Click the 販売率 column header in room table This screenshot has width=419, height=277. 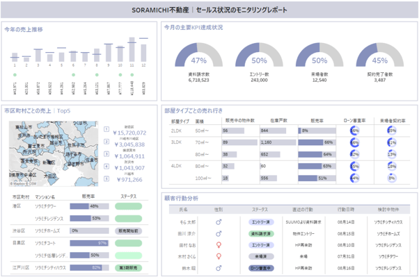317,121
